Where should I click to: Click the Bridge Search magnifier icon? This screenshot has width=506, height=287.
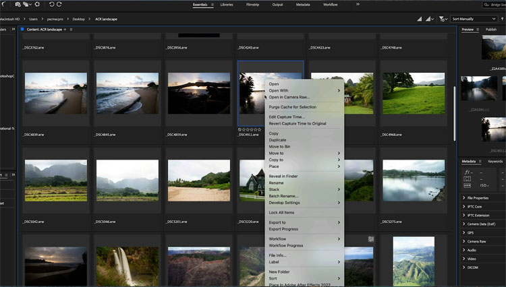(486, 5)
